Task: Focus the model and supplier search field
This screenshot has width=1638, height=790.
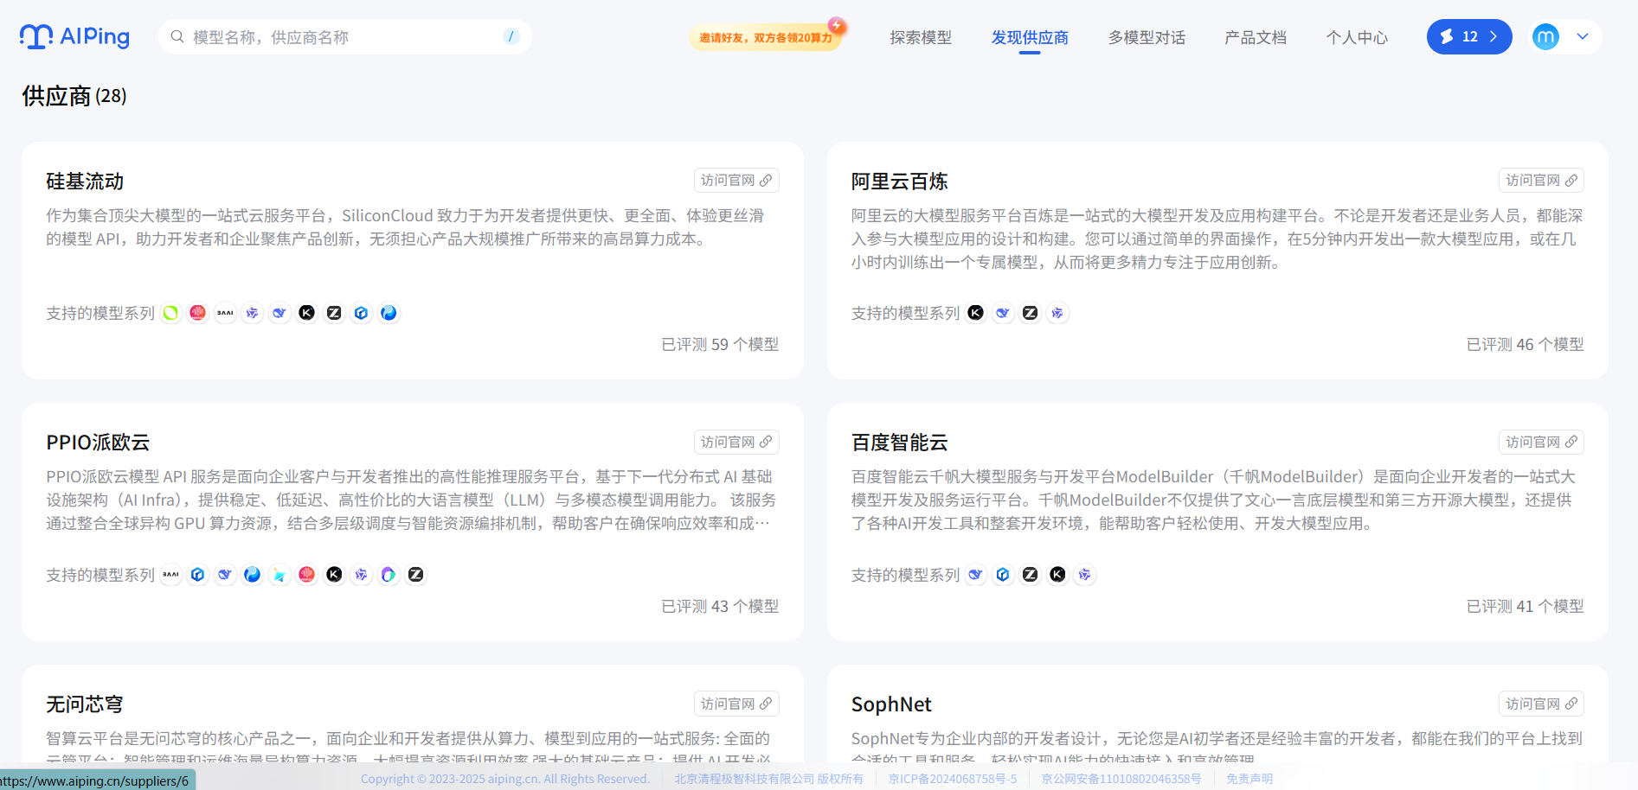Action: click(x=344, y=36)
